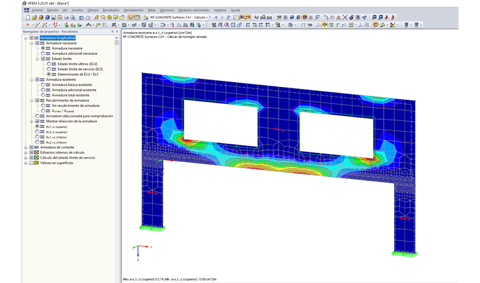Expand Armadura de cortante node
480x283 pixels.
click(x=26, y=147)
